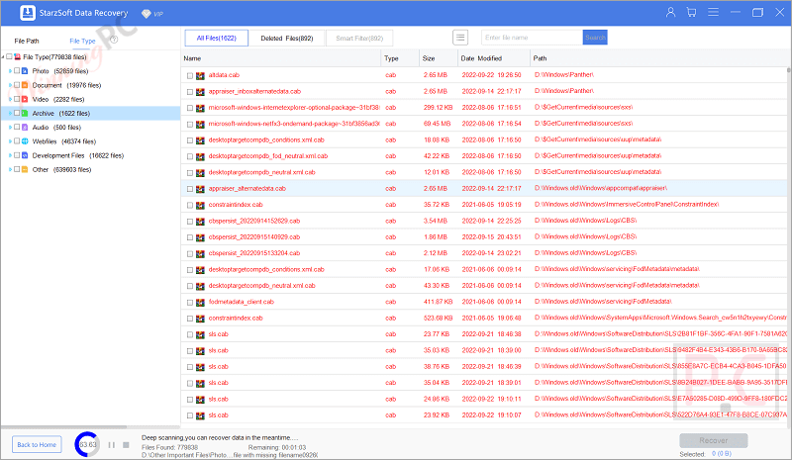Screen dimensions: 792x460
Task: Expand the Audio tree node
Action: pyautogui.click(x=10, y=128)
